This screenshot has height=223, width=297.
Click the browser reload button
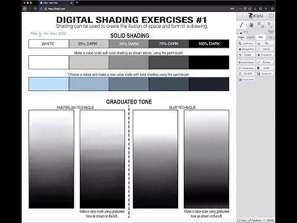35,9
